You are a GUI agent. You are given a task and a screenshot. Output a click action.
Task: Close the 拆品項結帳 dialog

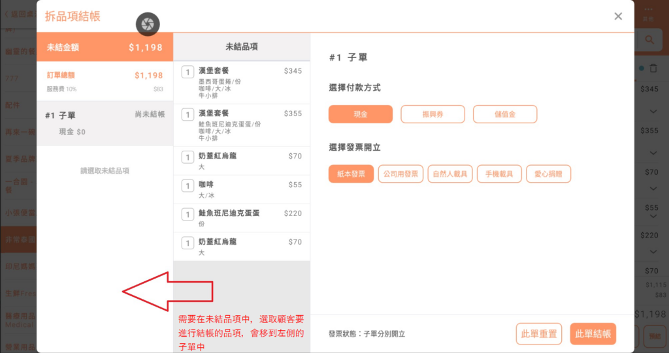pyautogui.click(x=618, y=16)
